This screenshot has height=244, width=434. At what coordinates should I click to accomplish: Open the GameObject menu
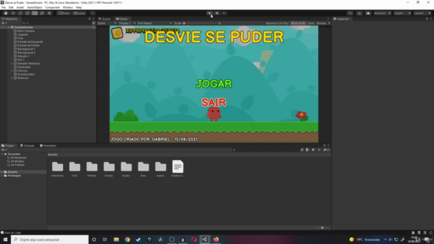pos(35,7)
